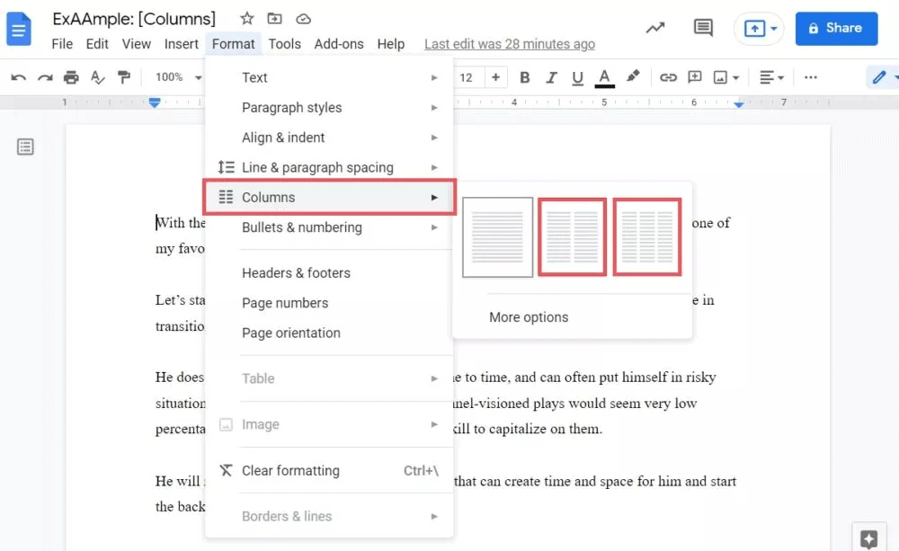
Task: Select Clear formatting
Action: (329, 470)
